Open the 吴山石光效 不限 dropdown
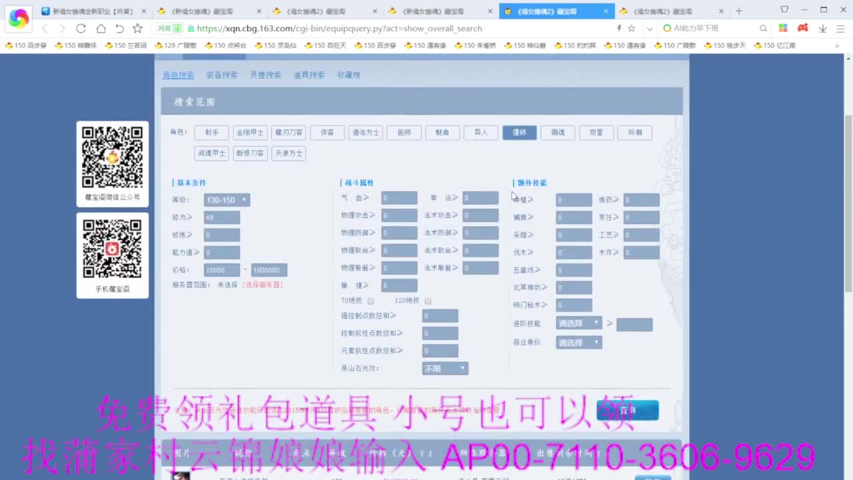 coord(445,368)
